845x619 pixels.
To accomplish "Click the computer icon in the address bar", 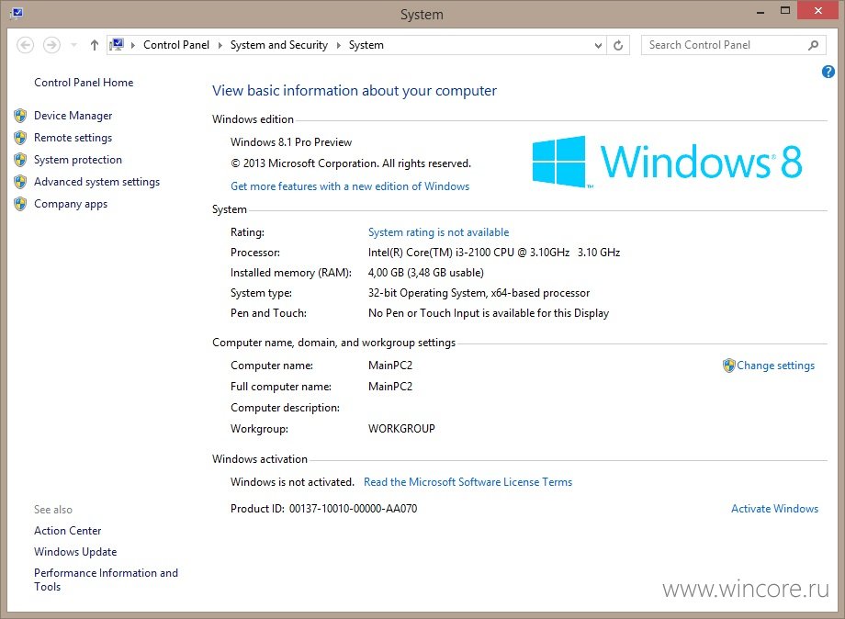I will 117,45.
